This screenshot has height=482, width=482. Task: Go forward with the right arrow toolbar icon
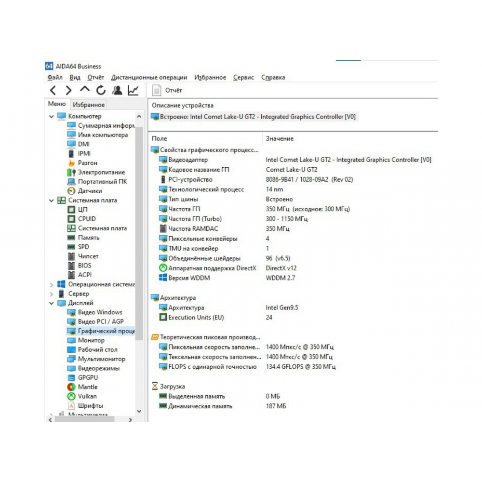(x=68, y=91)
